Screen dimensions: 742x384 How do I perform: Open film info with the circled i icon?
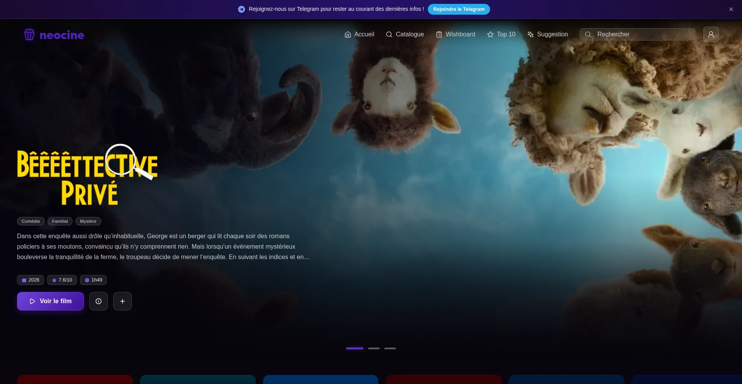99,301
